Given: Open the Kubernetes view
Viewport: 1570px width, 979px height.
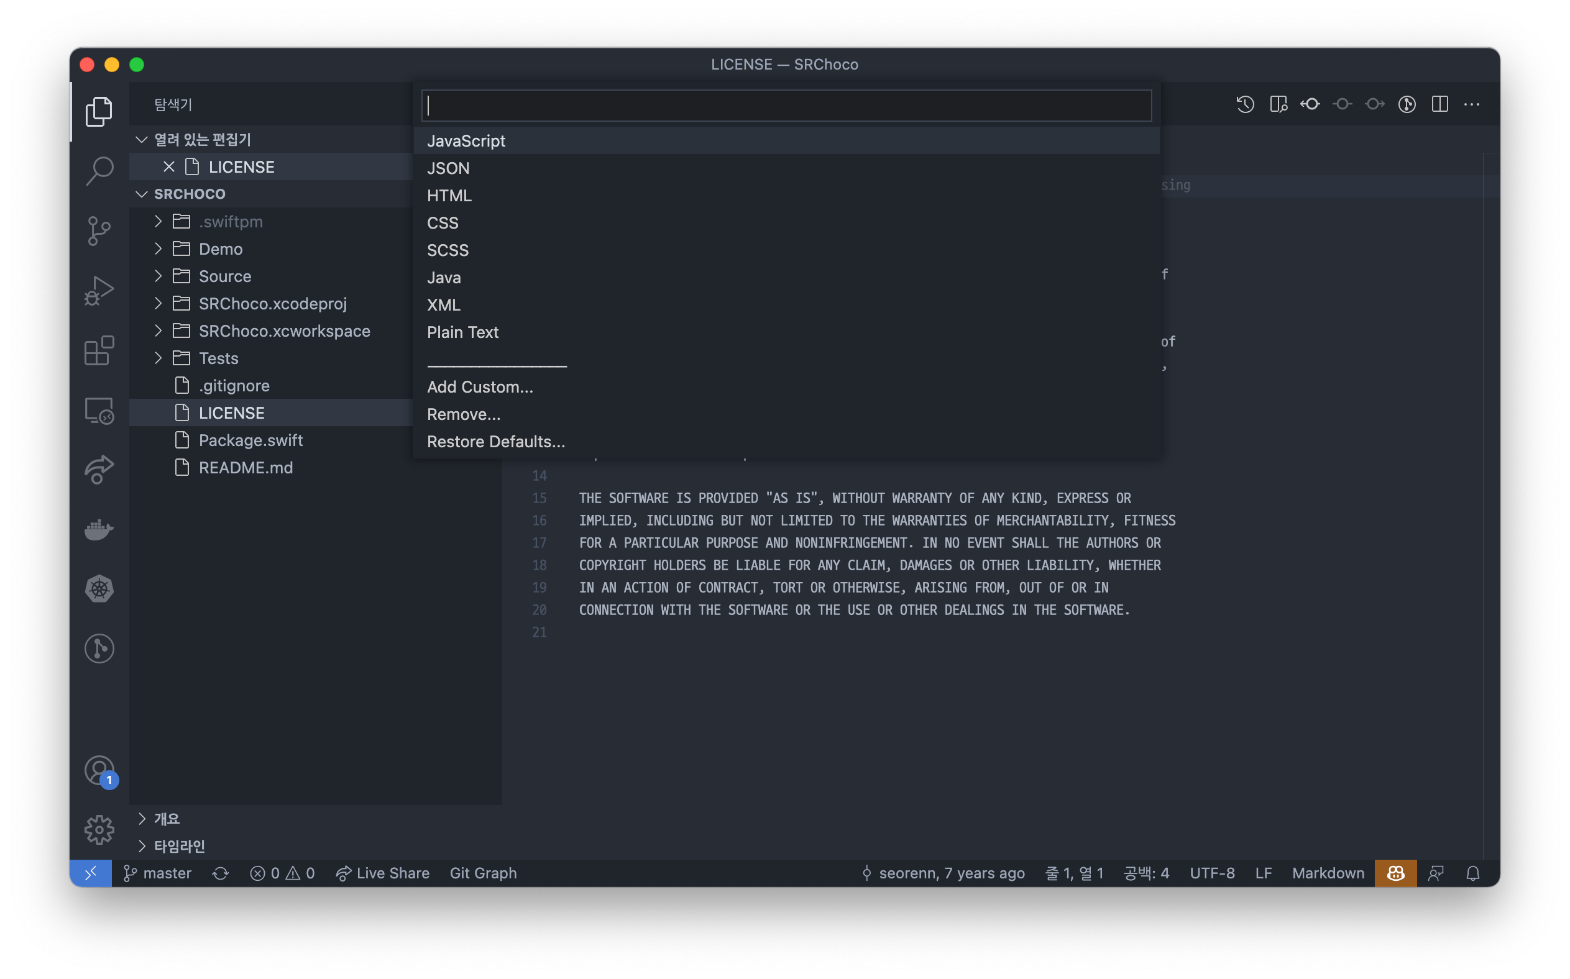Looking at the screenshot, I should pos(99,588).
